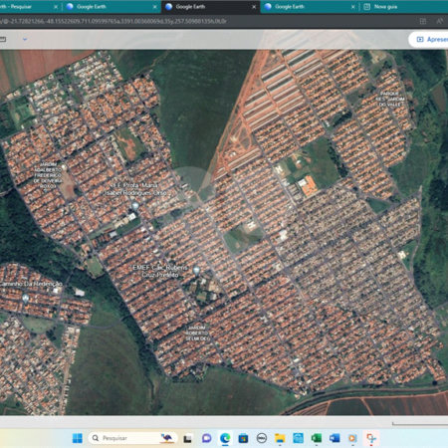
Task: Click the Caminho Da Redenção map pin
Action: [x=26, y=299]
